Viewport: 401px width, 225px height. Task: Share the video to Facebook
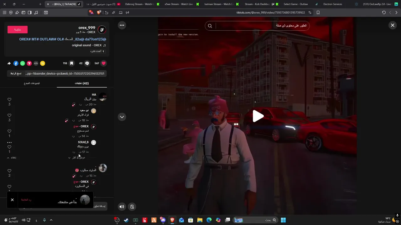16,63
